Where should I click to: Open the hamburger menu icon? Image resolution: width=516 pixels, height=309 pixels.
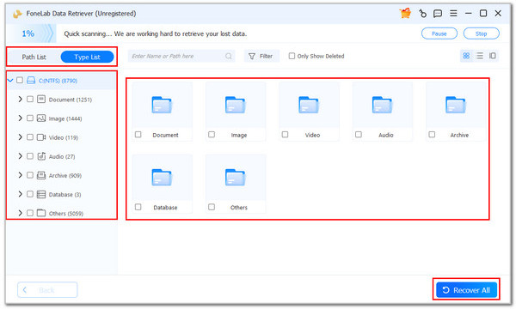453,14
